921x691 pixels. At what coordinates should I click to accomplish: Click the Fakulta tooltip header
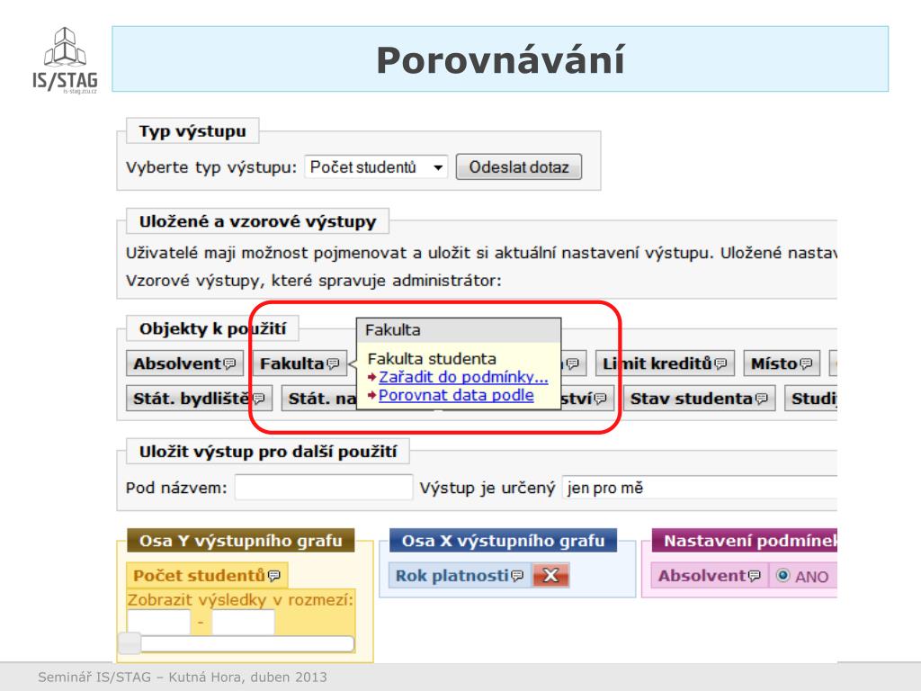[x=459, y=329]
